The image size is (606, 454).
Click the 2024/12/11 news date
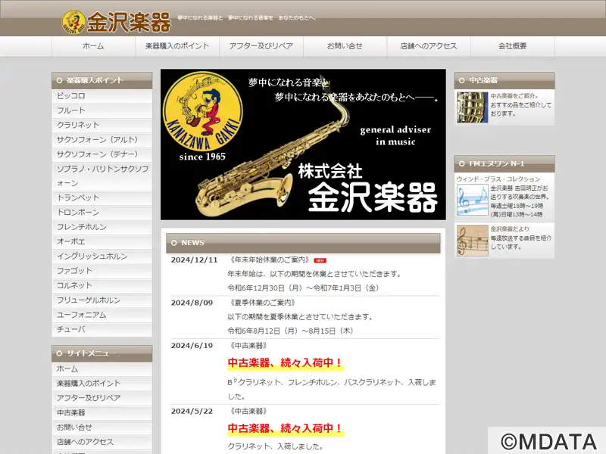click(195, 260)
